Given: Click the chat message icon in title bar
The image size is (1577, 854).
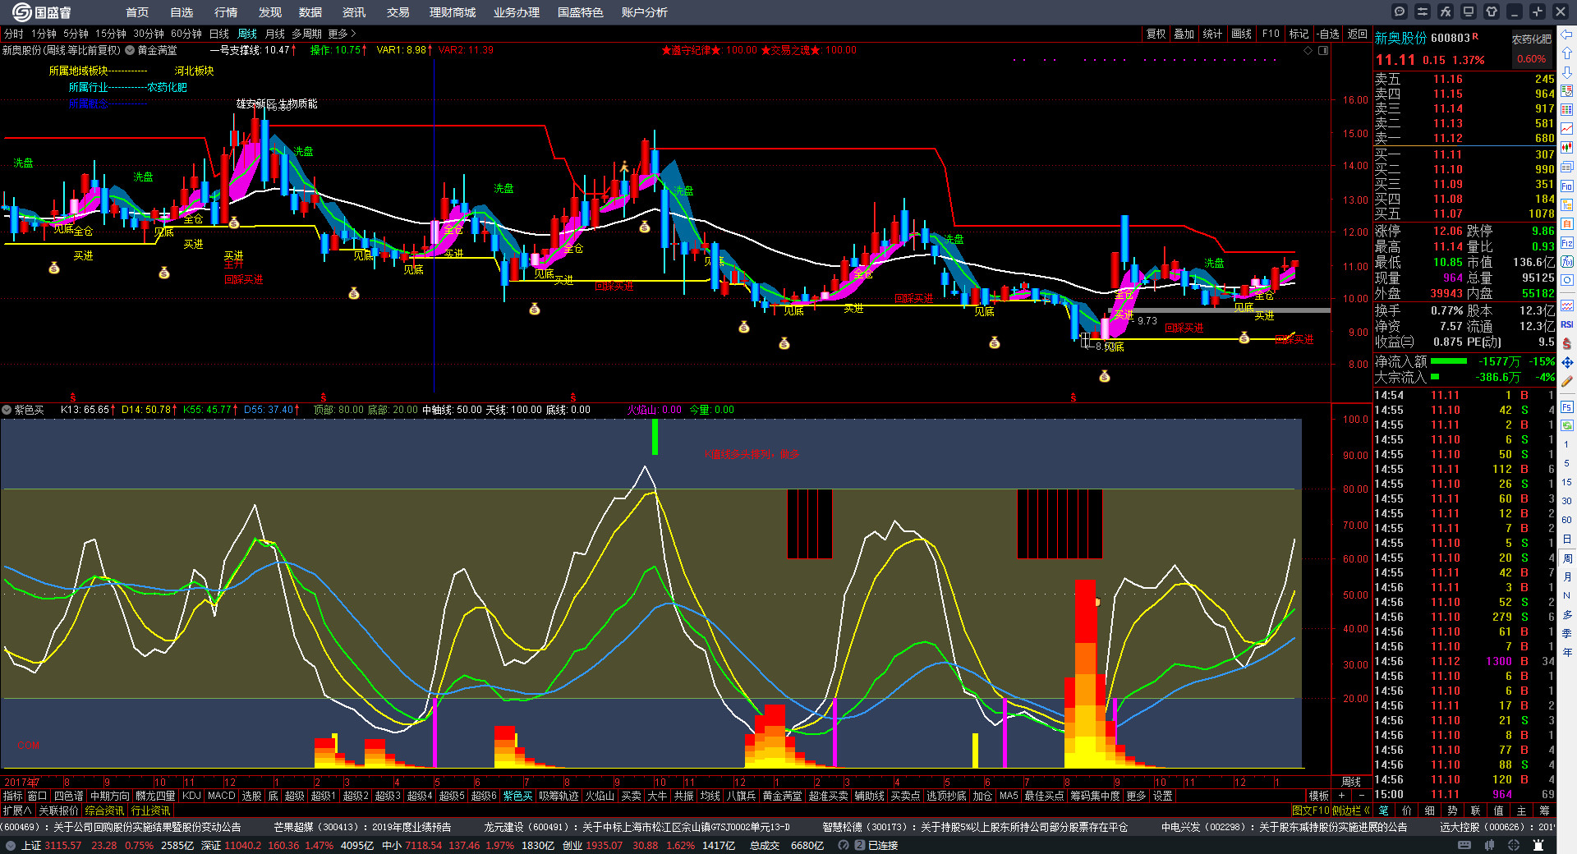Looking at the screenshot, I should (x=1400, y=11).
